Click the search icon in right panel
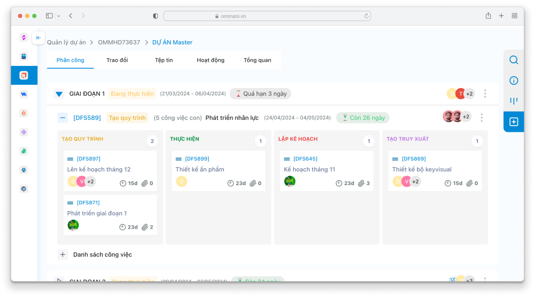535x297 pixels. tap(513, 60)
